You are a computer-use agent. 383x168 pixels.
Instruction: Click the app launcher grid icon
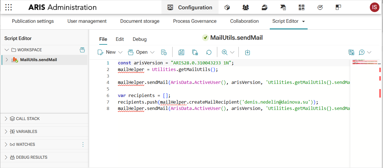point(8,7)
